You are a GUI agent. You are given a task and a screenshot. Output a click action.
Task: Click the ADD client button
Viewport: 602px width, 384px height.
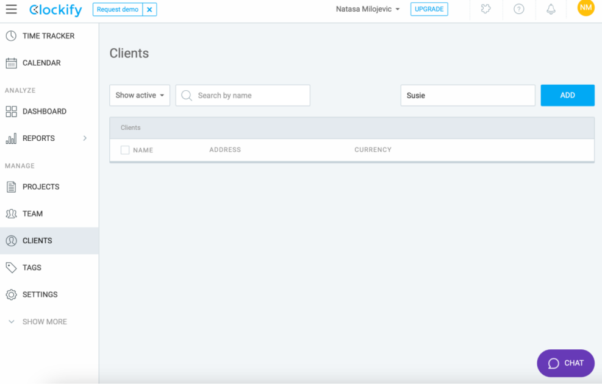coord(567,95)
